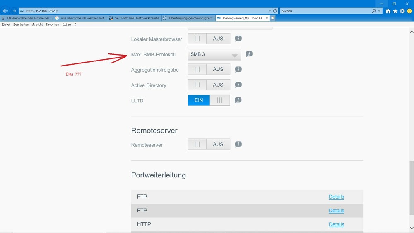Open Max. SMB-Protokoll dropdown

[214, 54]
